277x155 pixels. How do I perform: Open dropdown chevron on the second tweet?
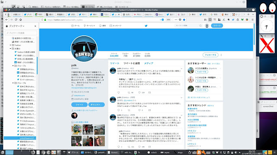point(181,97)
